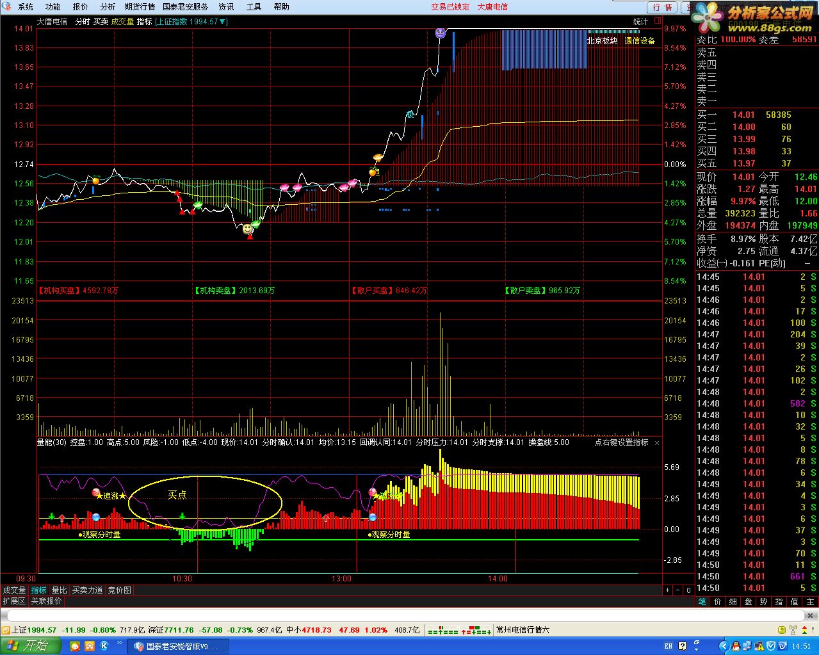Click the yellow icon left of 上证 in status bar
The image size is (819, 655).
point(6,630)
